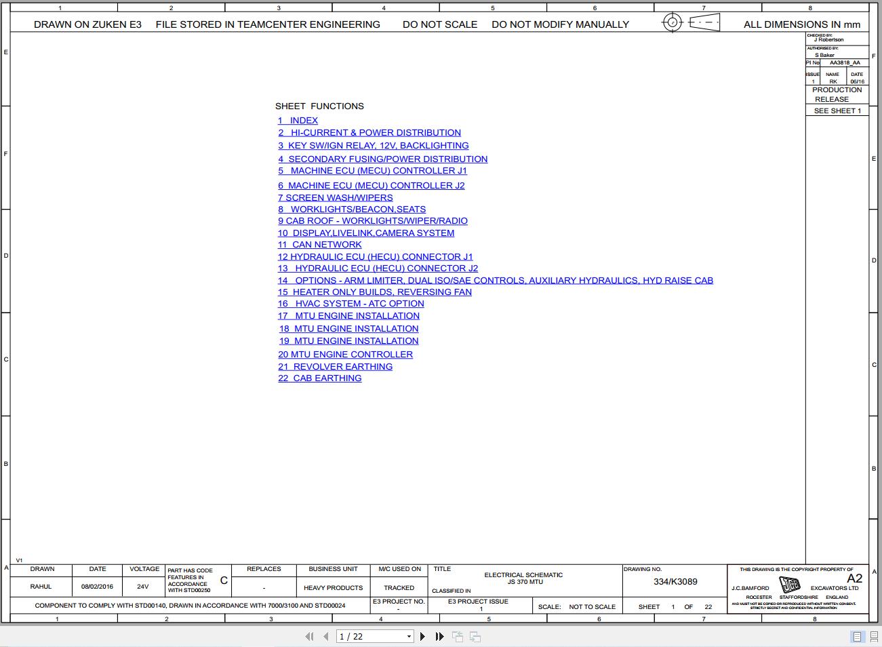Click DO NOT MODIFY MANUALLY text
The height and width of the screenshot is (647, 882).
(x=560, y=24)
